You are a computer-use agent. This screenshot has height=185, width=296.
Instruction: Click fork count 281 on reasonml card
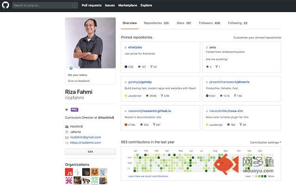[x=156, y=124]
